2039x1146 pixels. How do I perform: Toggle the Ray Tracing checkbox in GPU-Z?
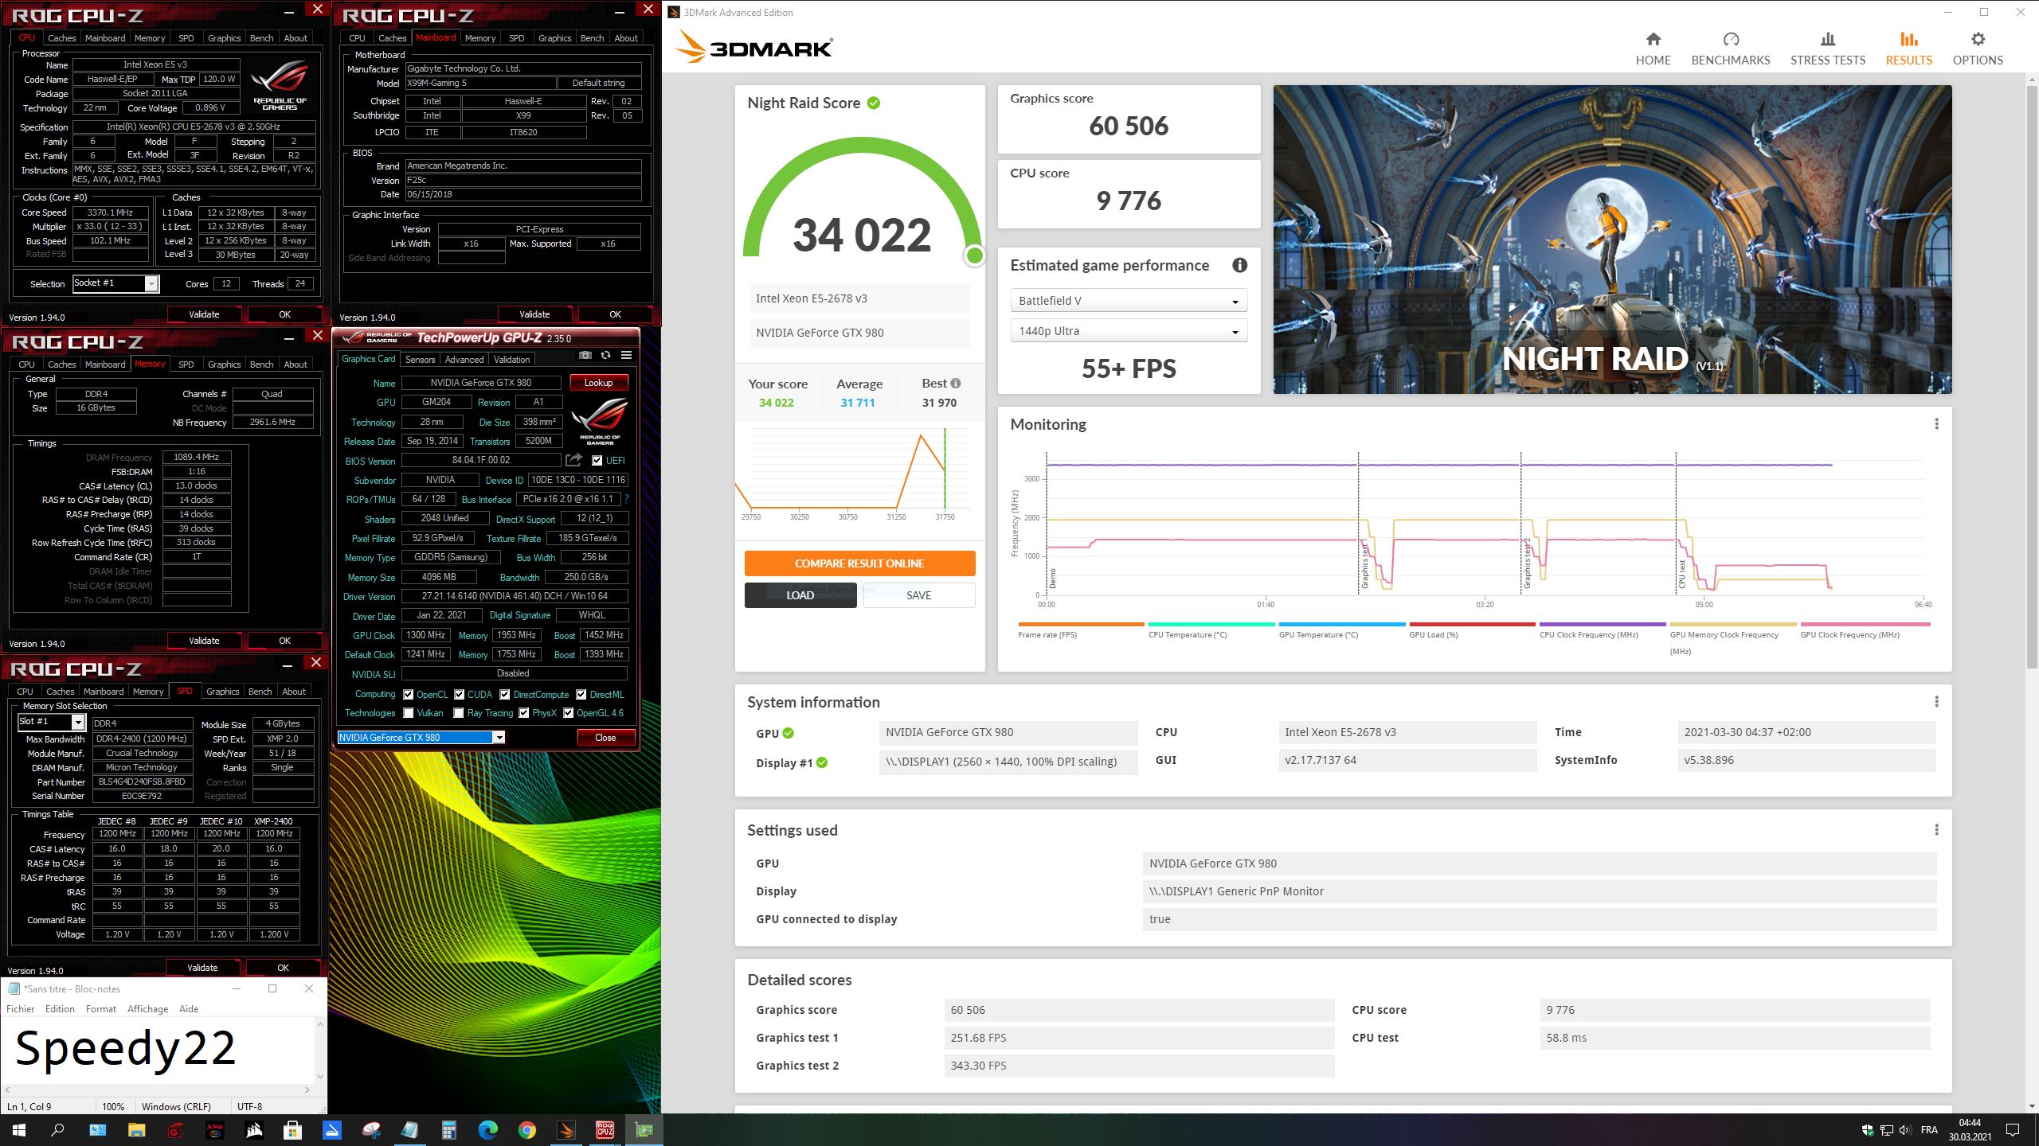tap(459, 712)
